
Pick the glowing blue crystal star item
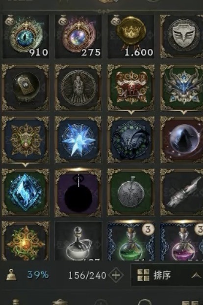78,140
